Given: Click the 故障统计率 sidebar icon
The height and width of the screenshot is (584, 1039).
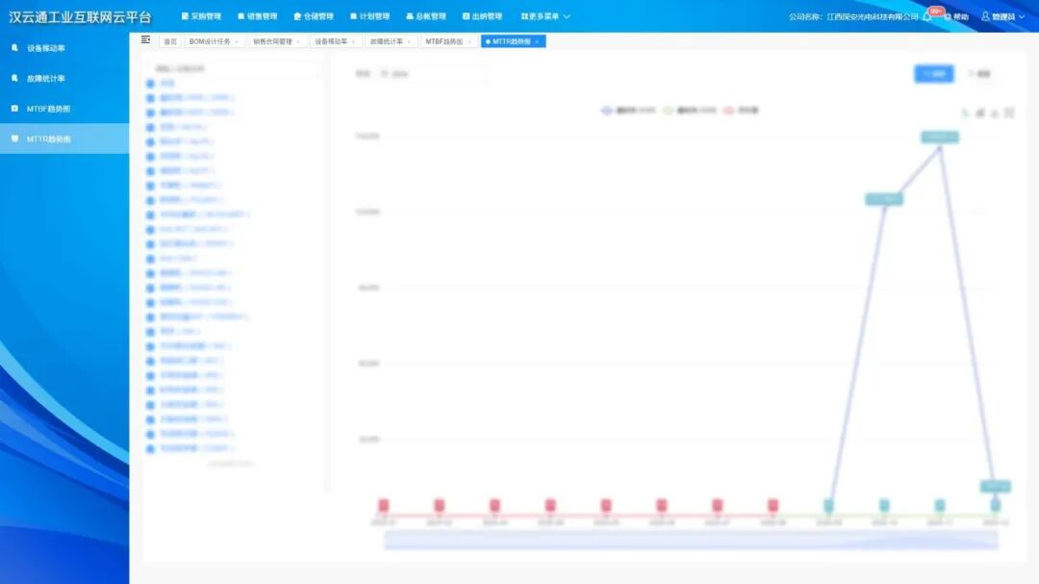Looking at the screenshot, I should (x=14, y=78).
